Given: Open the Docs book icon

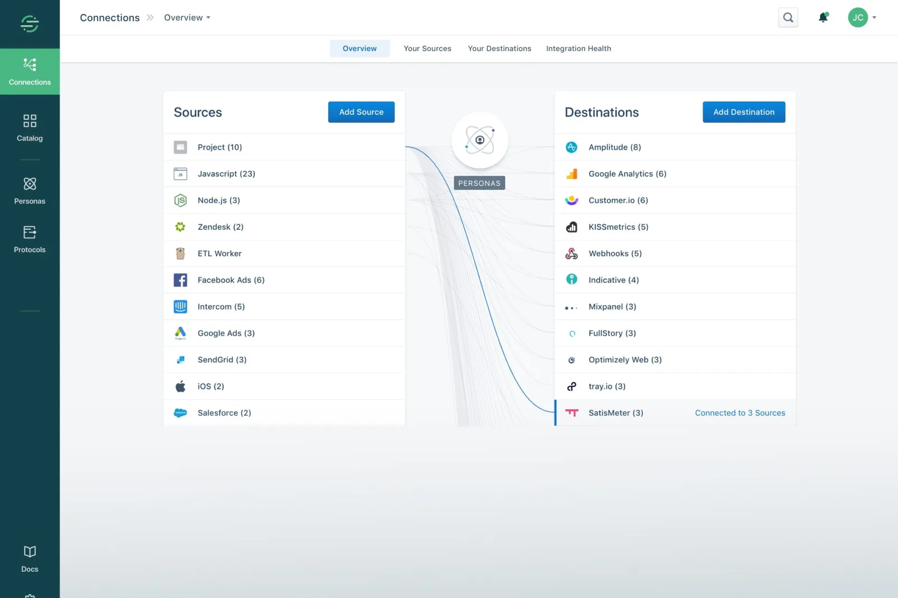Looking at the screenshot, I should 30,551.
